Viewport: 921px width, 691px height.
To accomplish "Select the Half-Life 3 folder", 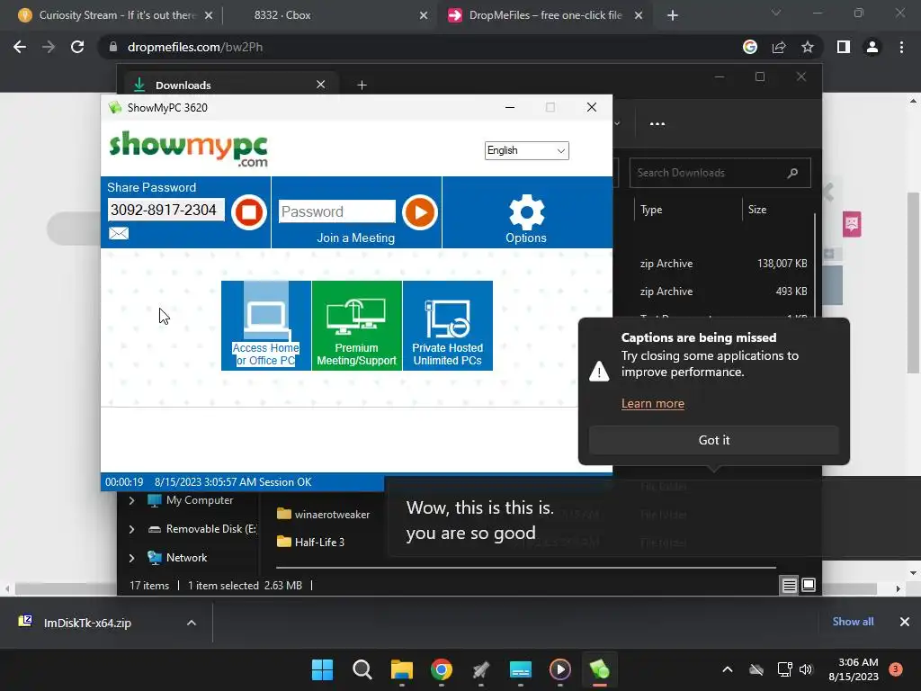I will [x=311, y=542].
